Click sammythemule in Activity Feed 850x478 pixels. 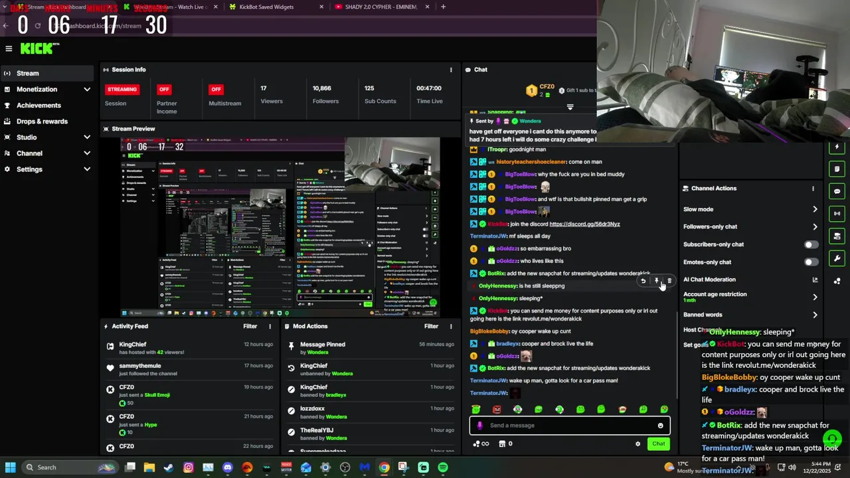140,366
